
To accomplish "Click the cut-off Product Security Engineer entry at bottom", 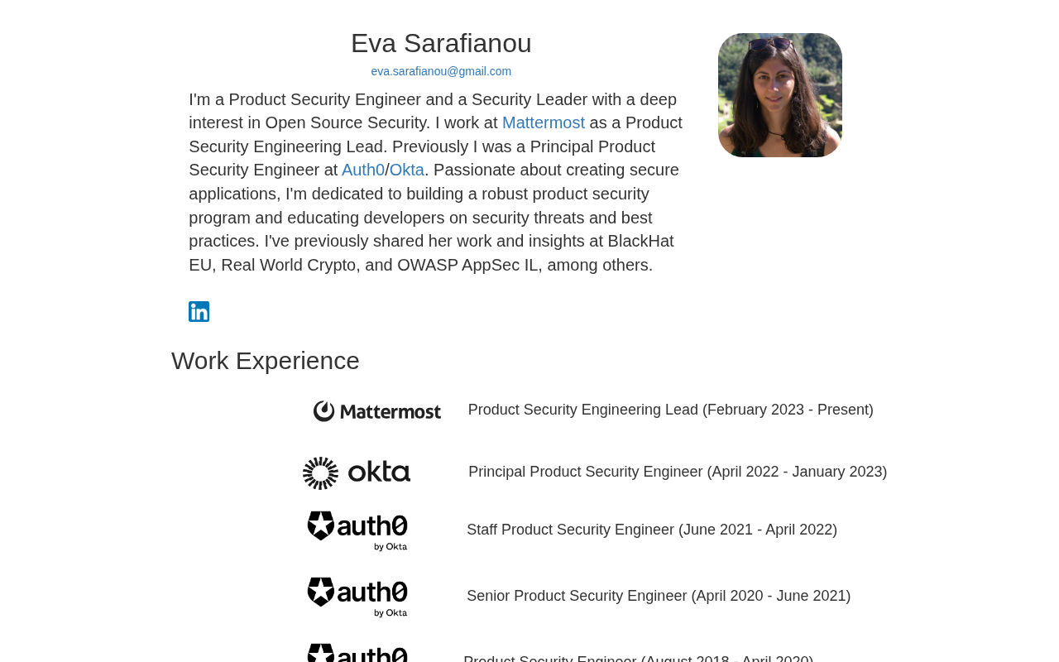I will pos(638,658).
